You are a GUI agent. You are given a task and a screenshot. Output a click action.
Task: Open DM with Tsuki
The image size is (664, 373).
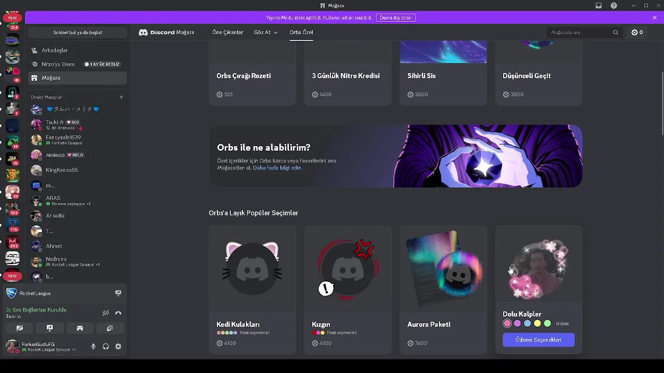pyautogui.click(x=77, y=125)
